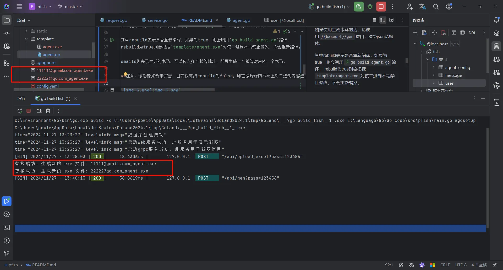Open the Structure tool window
This screenshot has height=270, width=503.
[7, 63]
